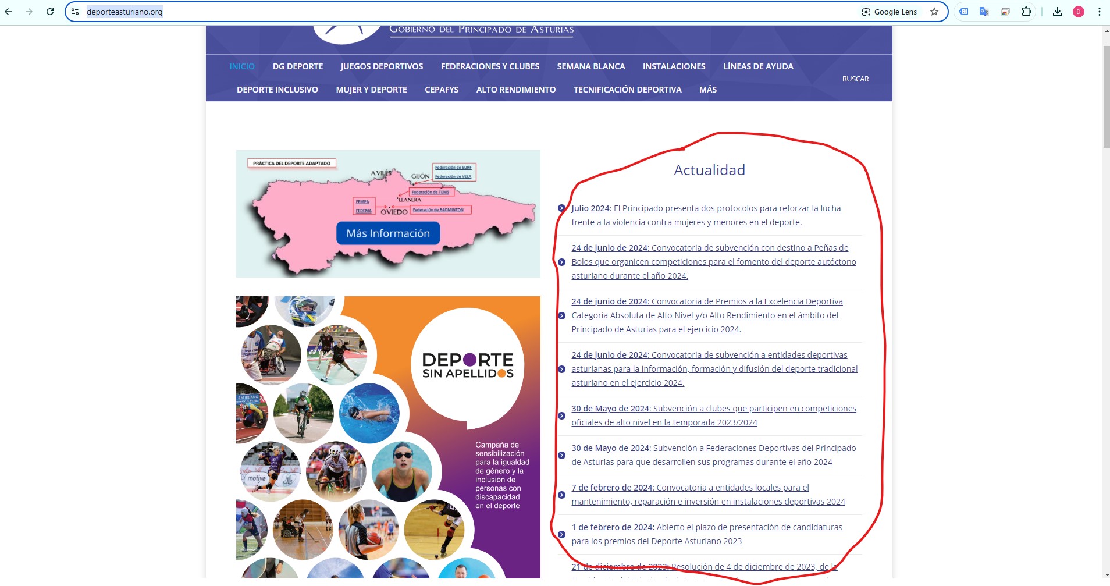
Task: Click bullet icon beside 1 de febrero item
Action: [x=561, y=534]
